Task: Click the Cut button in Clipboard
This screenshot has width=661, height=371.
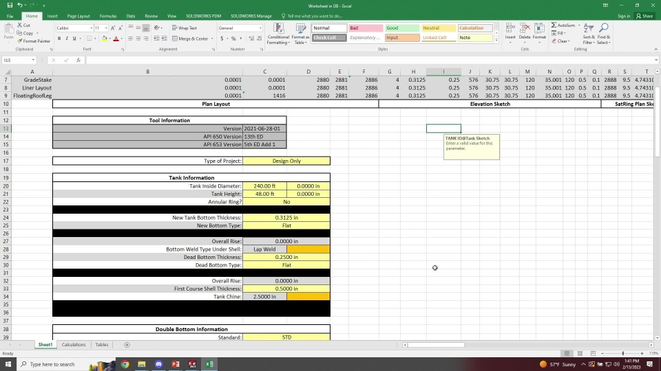Action: click(23, 25)
